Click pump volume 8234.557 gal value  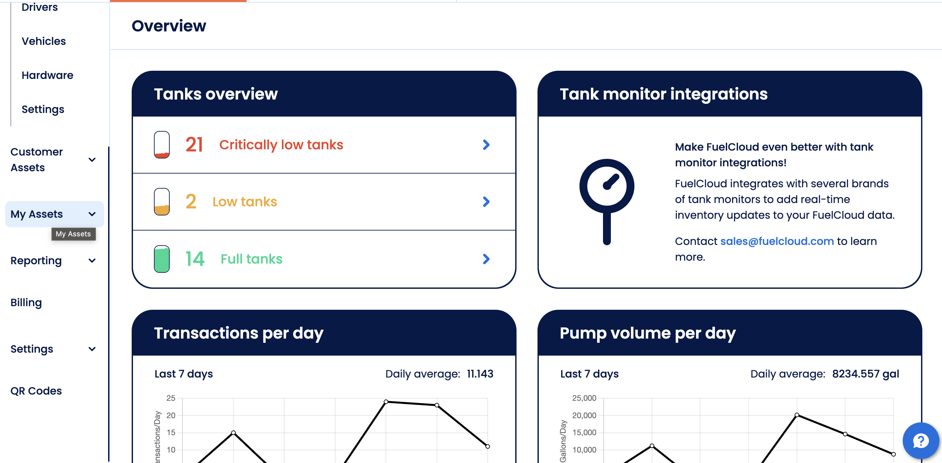coord(865,374)
